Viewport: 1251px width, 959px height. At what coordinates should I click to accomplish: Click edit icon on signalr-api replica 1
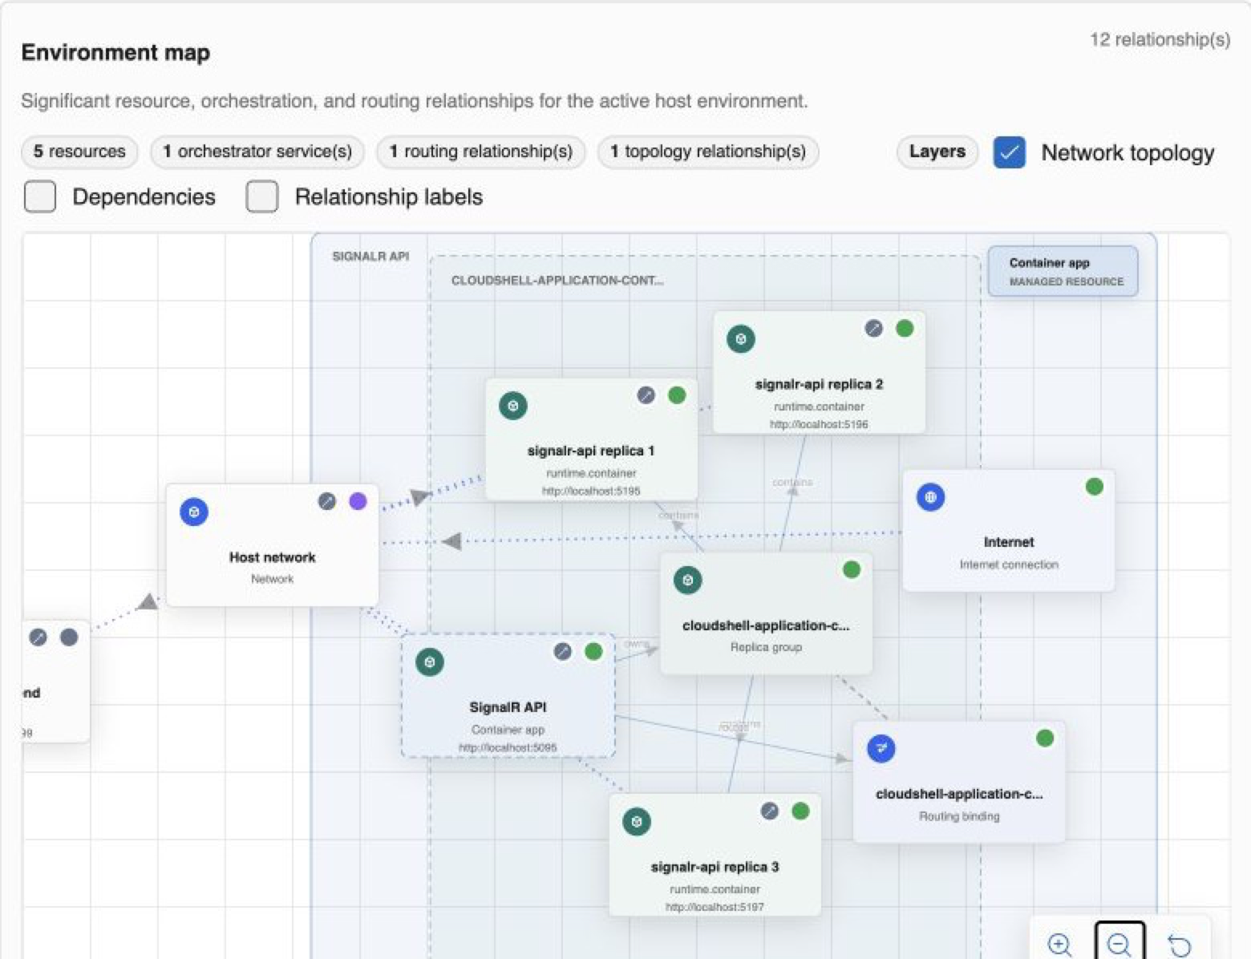click(x=646, y=395)
